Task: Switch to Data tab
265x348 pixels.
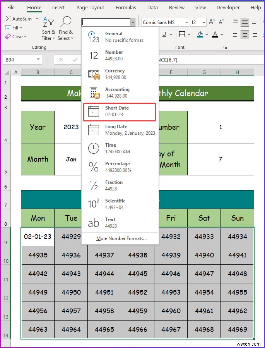Action: point(152,7)
